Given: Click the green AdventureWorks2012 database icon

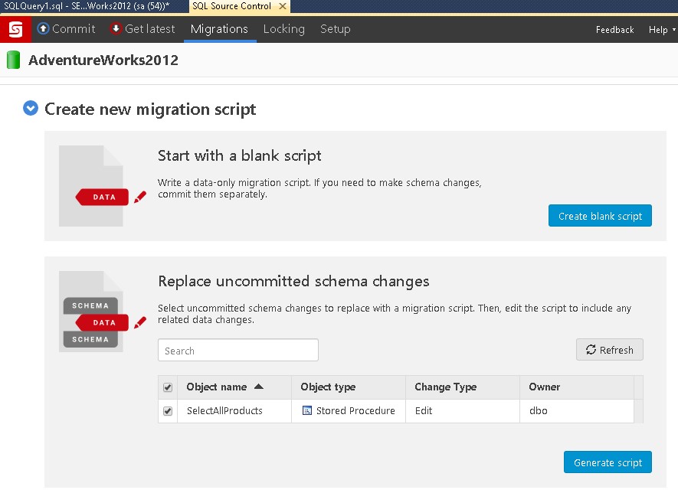Looking at the screenshot, I should [13, 60].
